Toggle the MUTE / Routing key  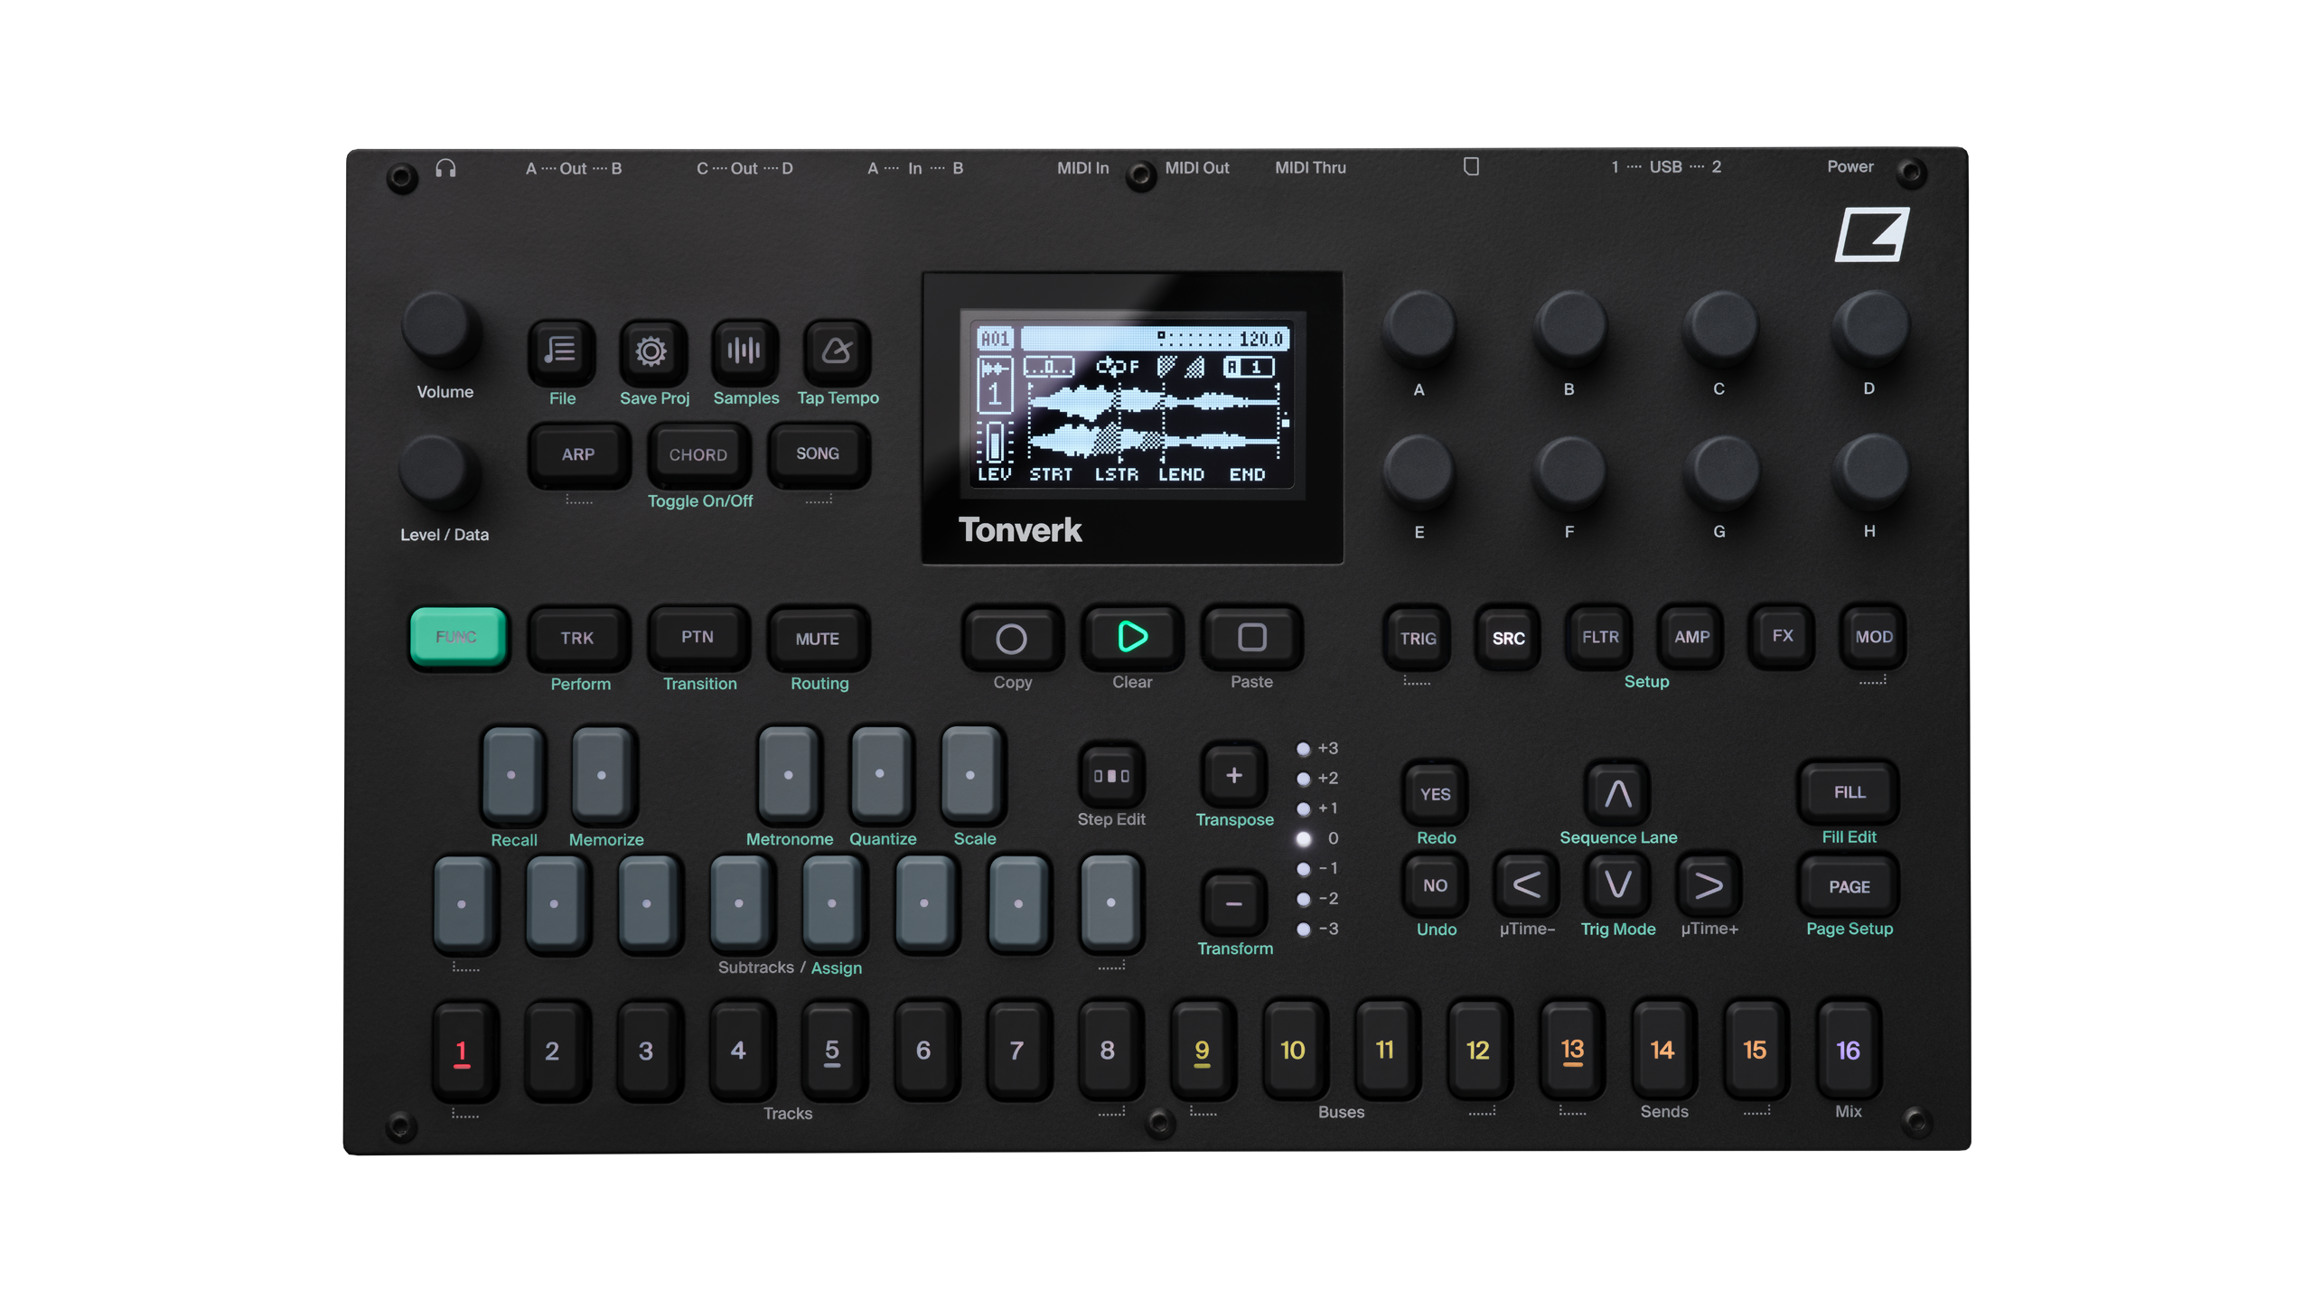(817, 637)
